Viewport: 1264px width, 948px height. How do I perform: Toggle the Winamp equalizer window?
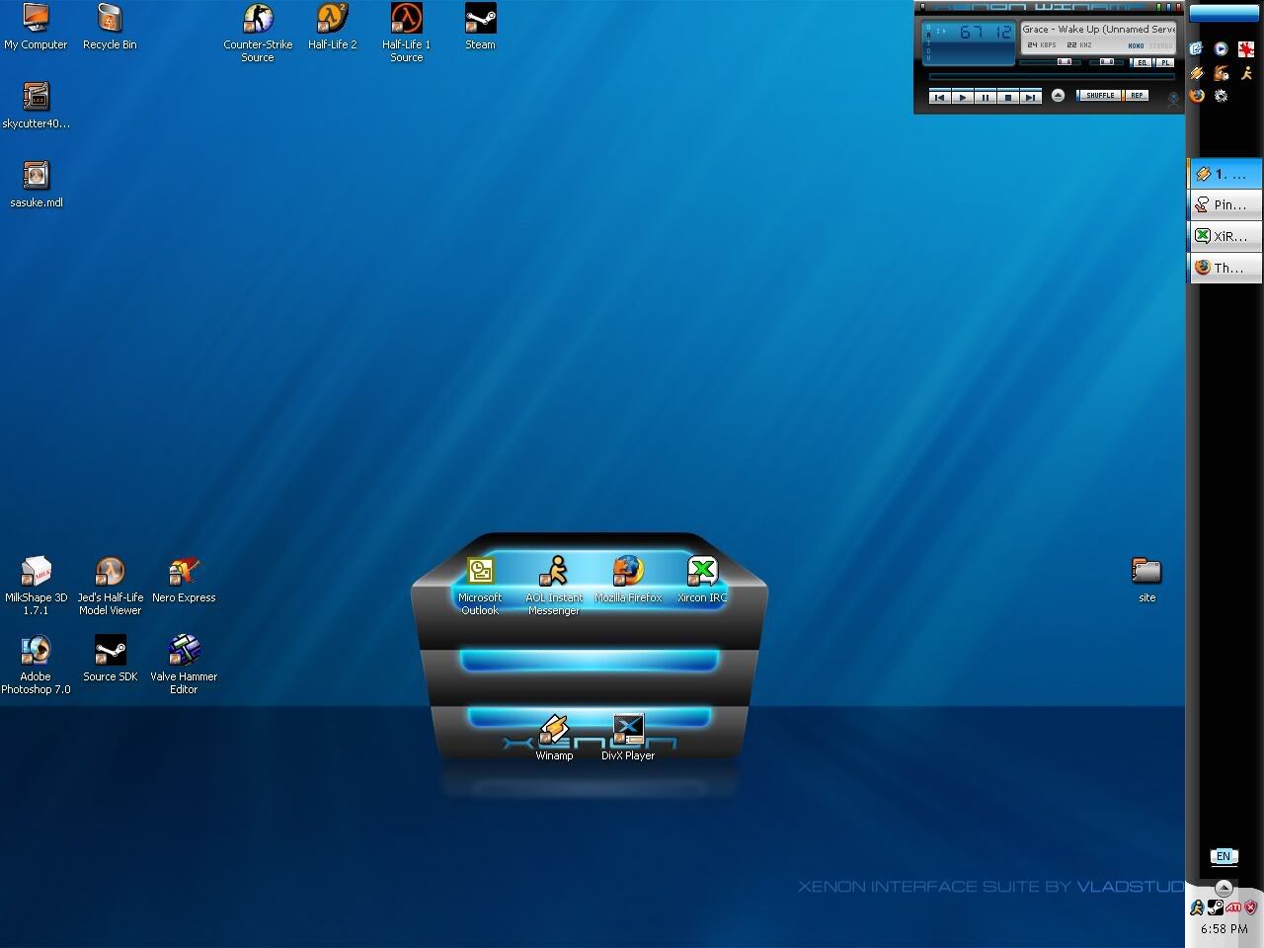[1143, 62]
